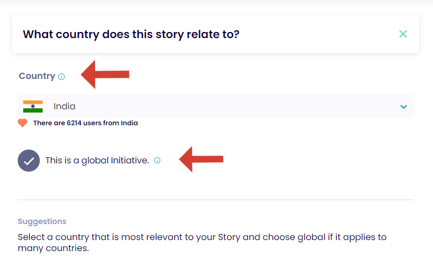Viewport: 433px width, 266px height.
Task: Click the India flag icon
Action: [33, 107]
